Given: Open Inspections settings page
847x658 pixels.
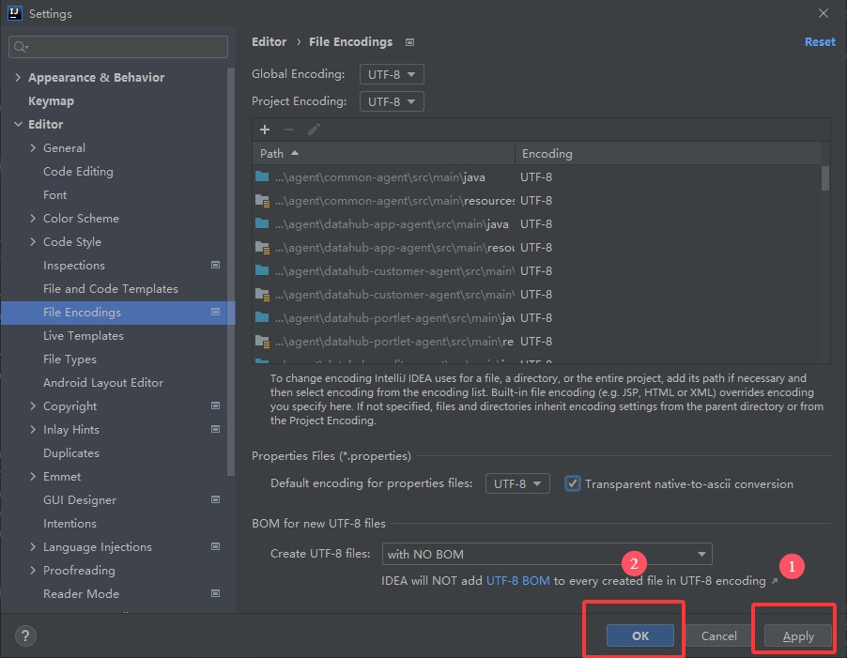Looking at the screenshot, I should point(74,265).
